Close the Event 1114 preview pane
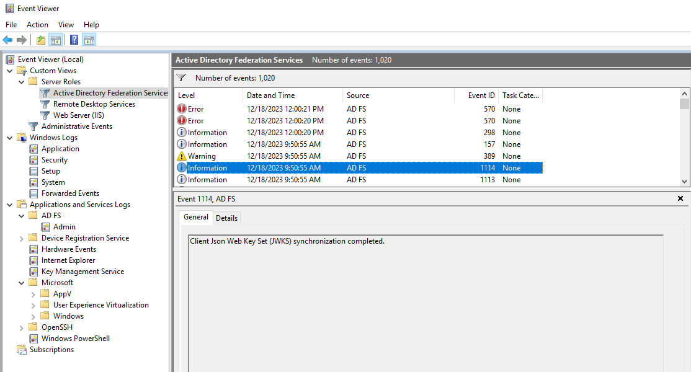 pyautogui.click(x=680, y=199)
